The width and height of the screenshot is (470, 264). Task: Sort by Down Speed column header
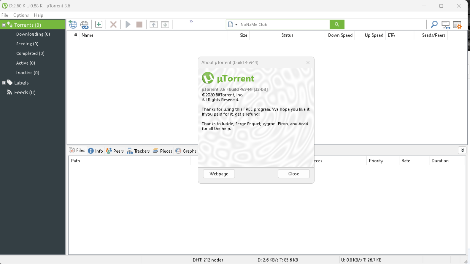click(340, 35)
